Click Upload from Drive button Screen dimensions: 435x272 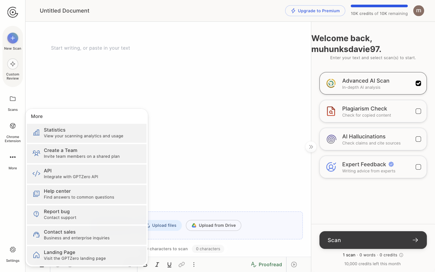tap(213, 225)
